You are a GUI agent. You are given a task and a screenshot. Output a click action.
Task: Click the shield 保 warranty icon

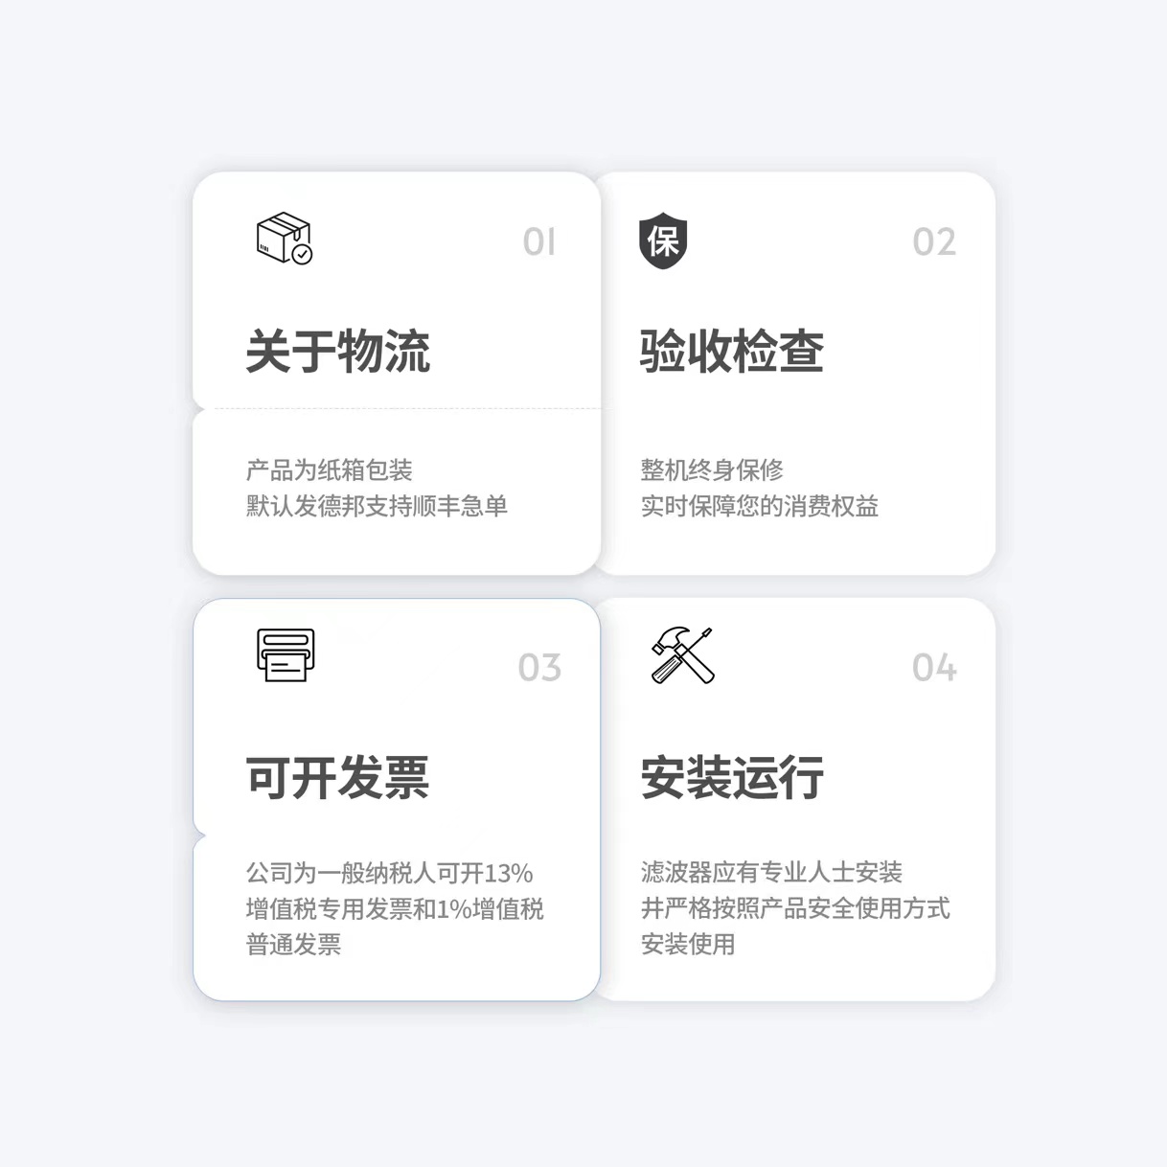coord(663,242)
